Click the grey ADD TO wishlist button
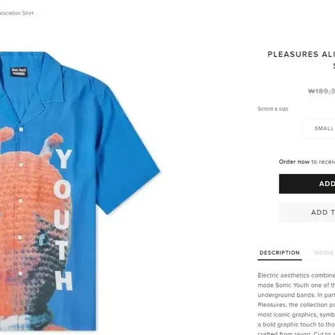The width and height of the screenshot is (335, 335). click(307, 212)
